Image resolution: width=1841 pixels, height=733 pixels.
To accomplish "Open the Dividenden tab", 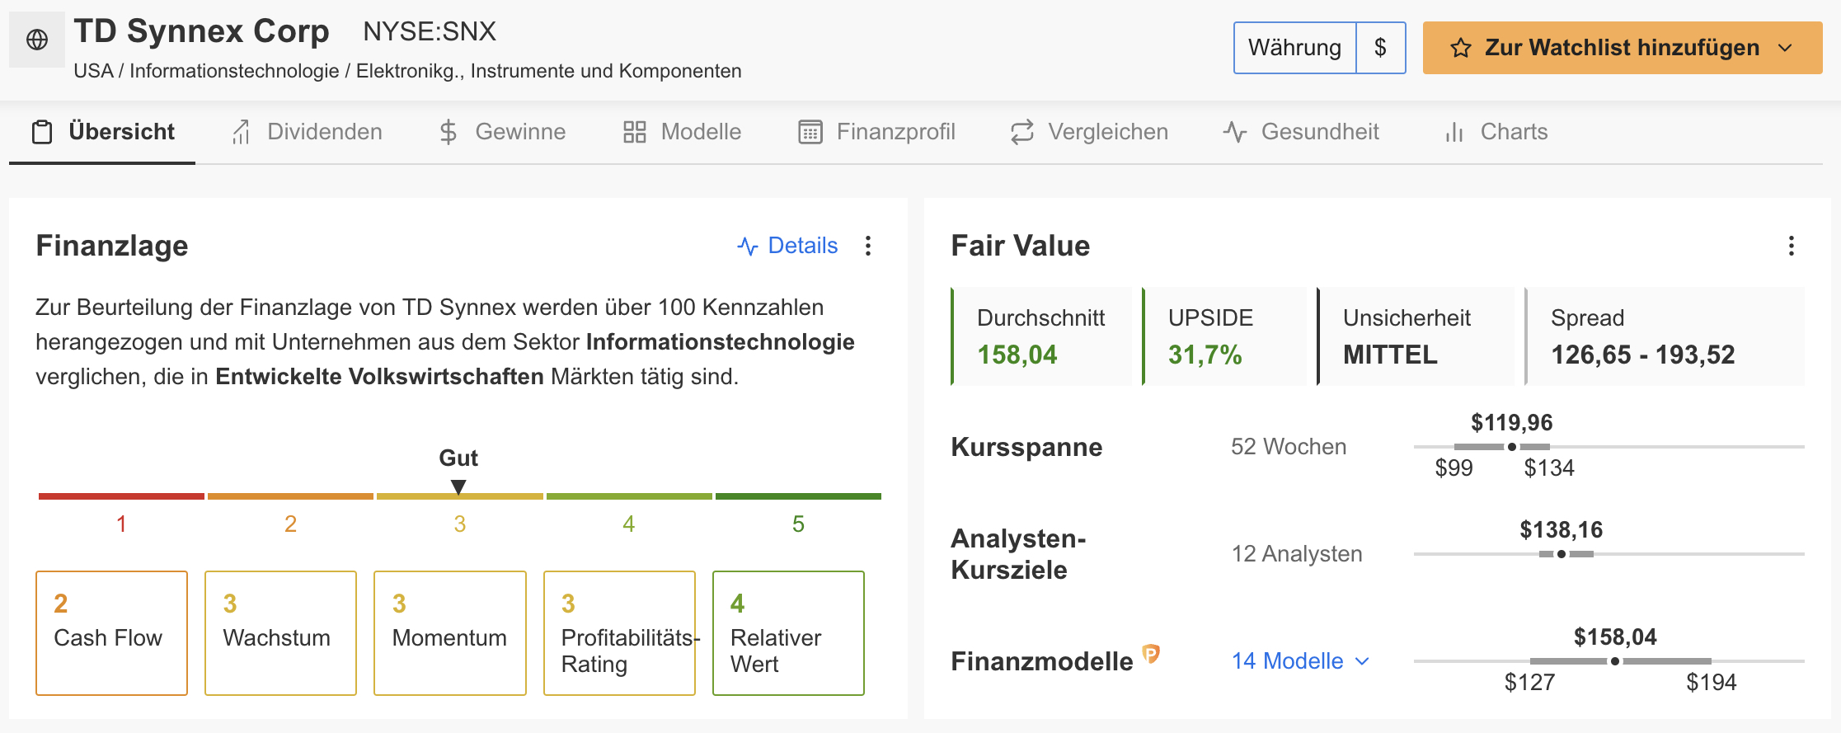I will click(307, 132).
